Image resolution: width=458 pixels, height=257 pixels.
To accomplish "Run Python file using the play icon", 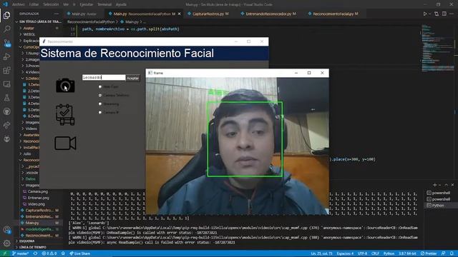I will click(425, 14).
